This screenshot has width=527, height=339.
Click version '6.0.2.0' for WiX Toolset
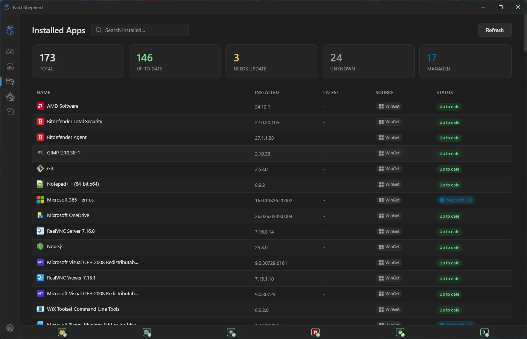pyautogui.click(x=262, y=310)
